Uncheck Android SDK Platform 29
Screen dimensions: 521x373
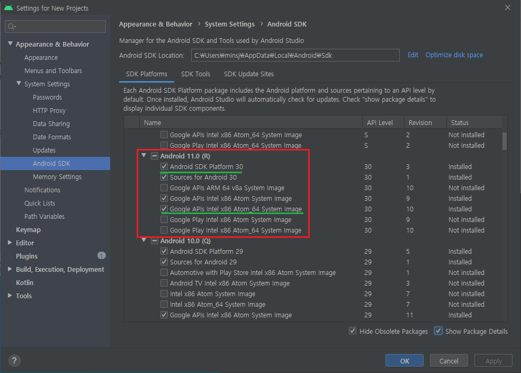pos(164,251)
